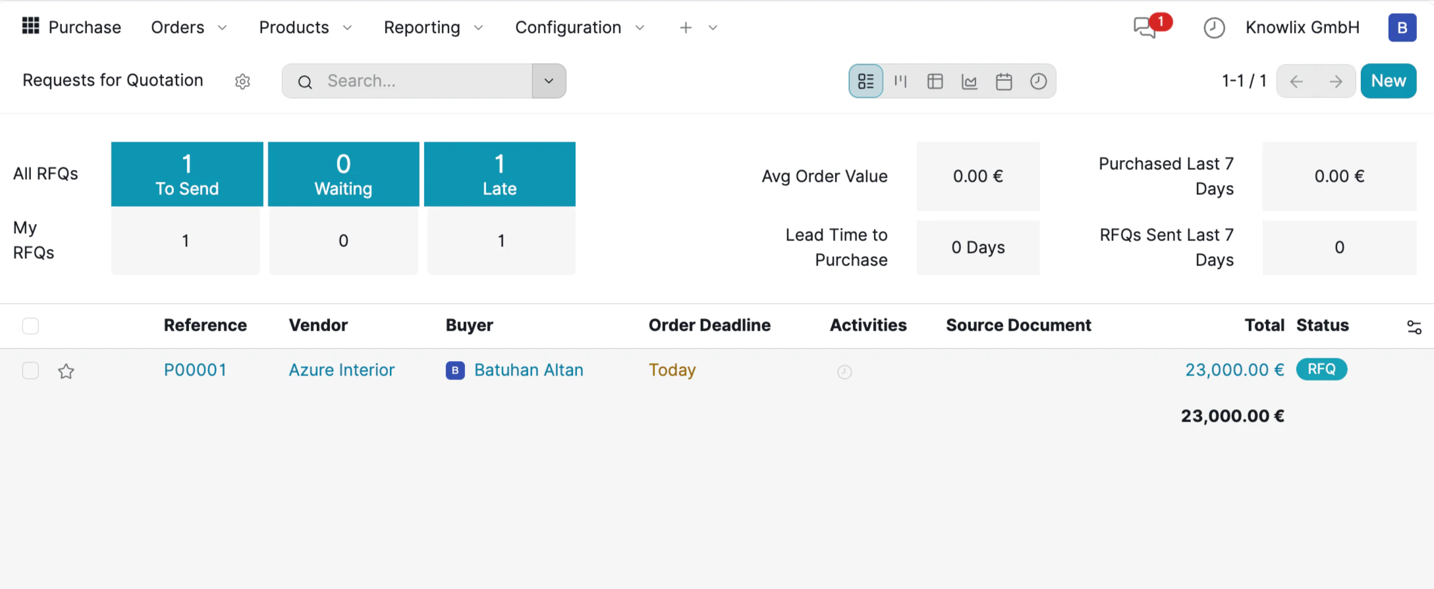Viewport: 1434px width, 589px height.
Task: Open the activities clock in the top bar
Action: (x=1214, y=28)
